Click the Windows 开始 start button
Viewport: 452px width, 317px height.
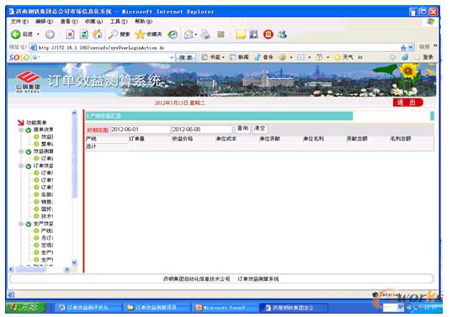pyautogui.click(x=26, y=307)
